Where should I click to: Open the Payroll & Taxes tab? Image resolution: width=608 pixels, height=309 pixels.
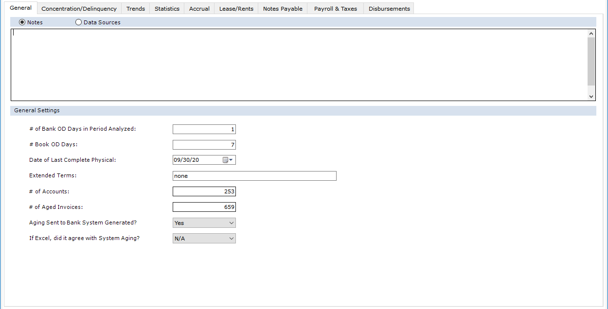[x=336, y=9]
